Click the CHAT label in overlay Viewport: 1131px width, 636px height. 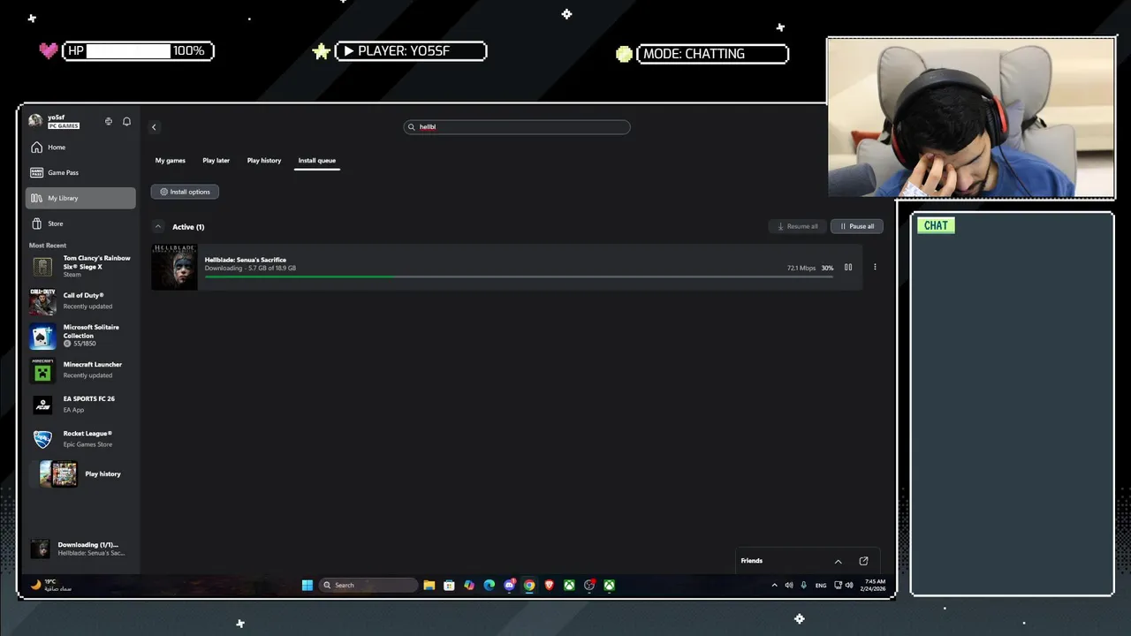tap(936, 225)
